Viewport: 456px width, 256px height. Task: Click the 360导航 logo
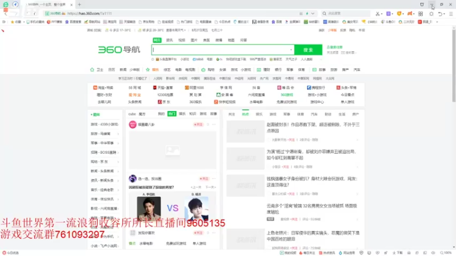pos(119,49)
